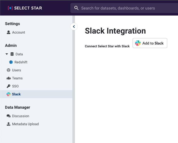The image size is (178, 143).
Task: Click the Select Star logo icon
Action: pos(10,8)
